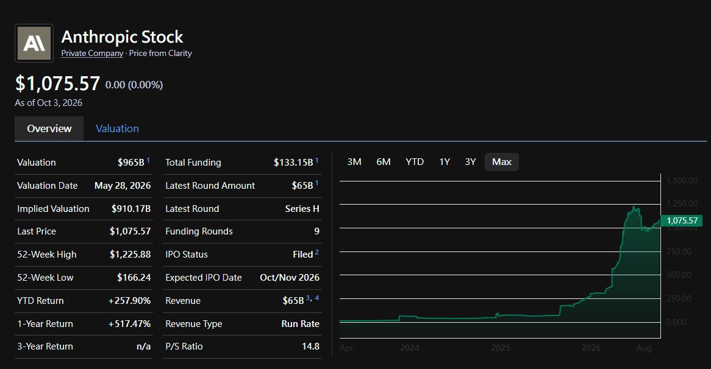This screenshot has height=369, width=711.
Task: Select the 1Y chart range
Action: [x=445, y=161]
